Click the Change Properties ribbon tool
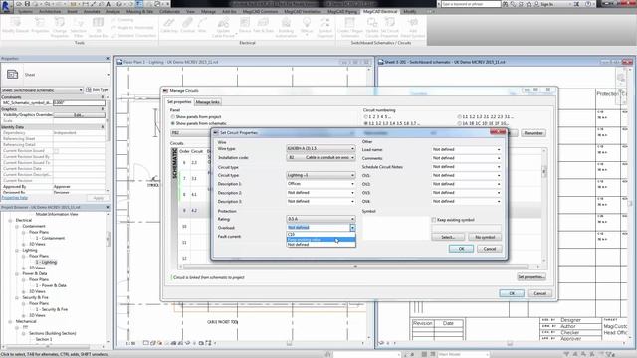The height and width of the screenshot is (358, 637). (x=60, y=27)
